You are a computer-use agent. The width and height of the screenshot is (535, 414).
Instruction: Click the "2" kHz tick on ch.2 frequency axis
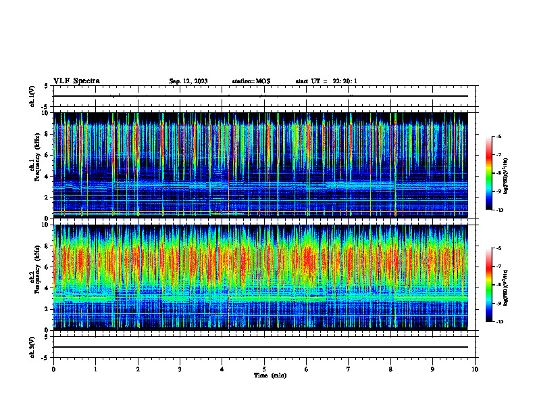[47, 309]
